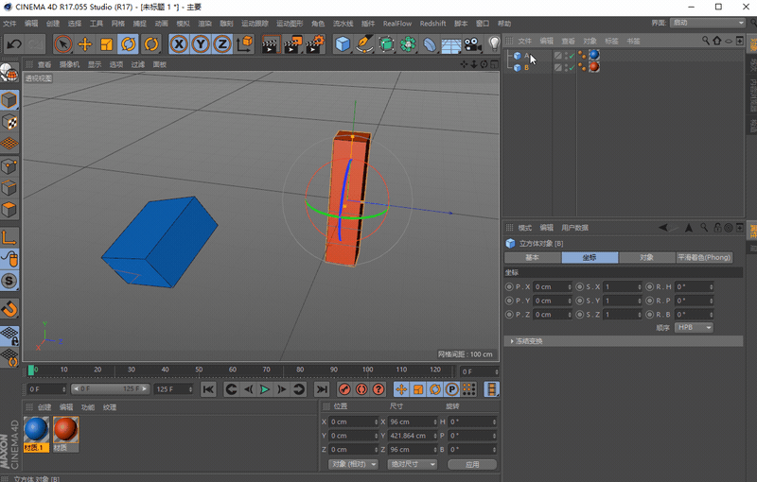The width and height of the screenshot is (757, 482).
Task: Open the 绝对尺寸 size dropdown
Action: [x=413, y=464]
